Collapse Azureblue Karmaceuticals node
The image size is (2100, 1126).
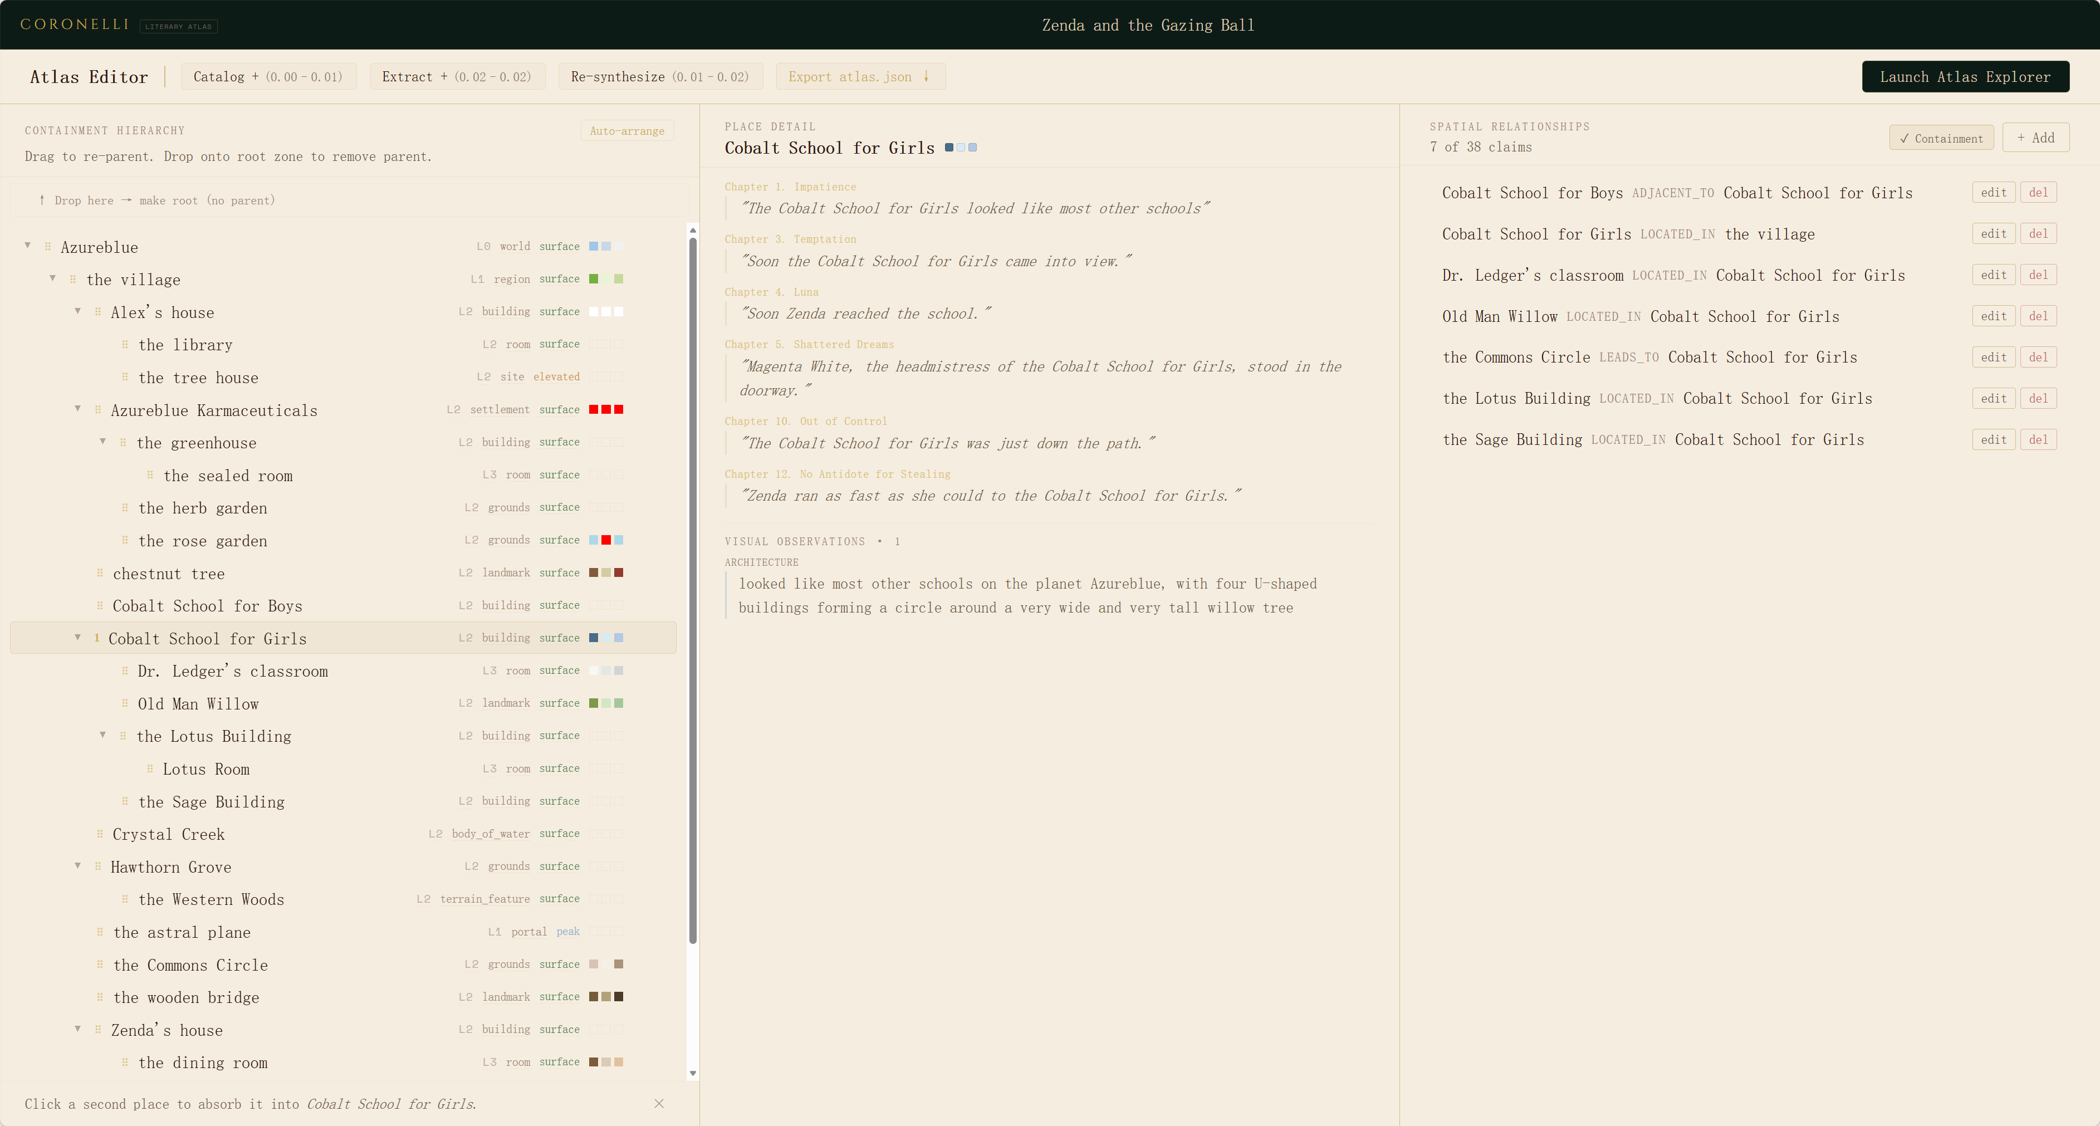(x=79, y=409)
